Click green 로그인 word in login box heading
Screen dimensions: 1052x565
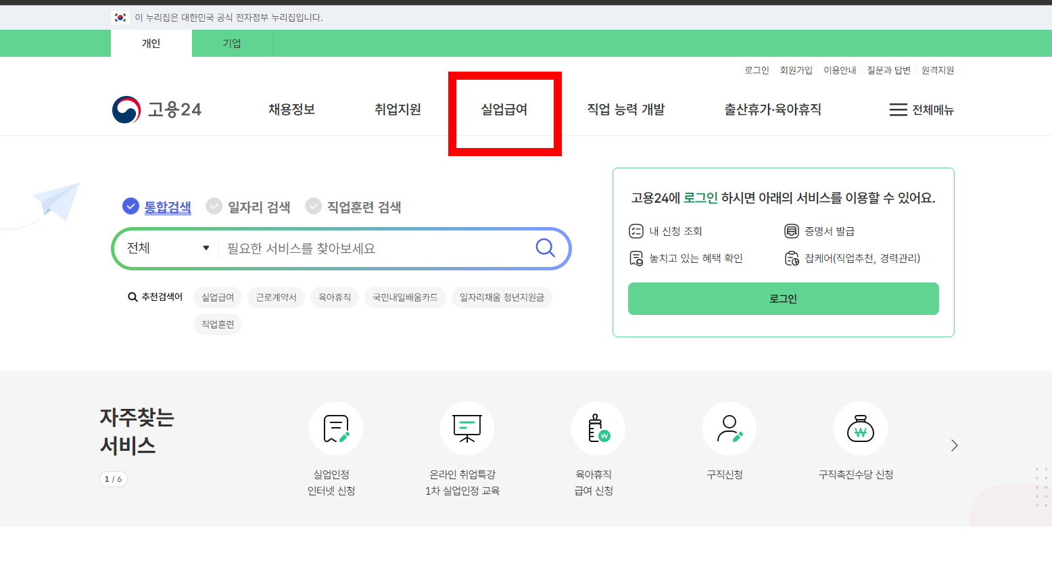click(700, 198)
